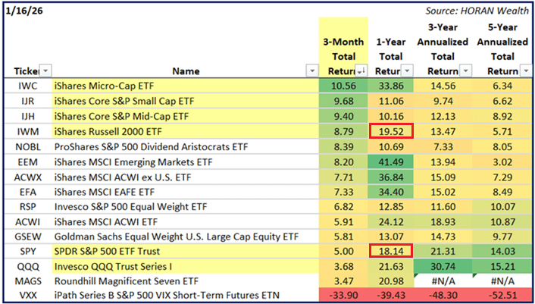The image size is (535, 304).
Task: Select the 19.52 one-year return for IWM
Action: (391, 131)
